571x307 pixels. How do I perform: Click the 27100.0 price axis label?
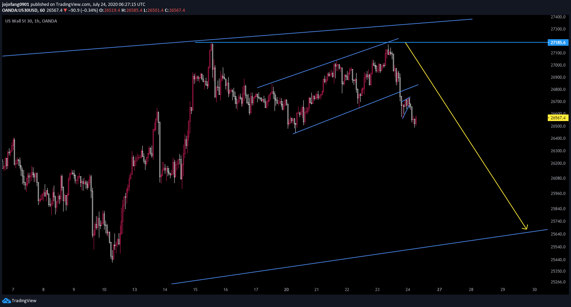coord(558,53)
